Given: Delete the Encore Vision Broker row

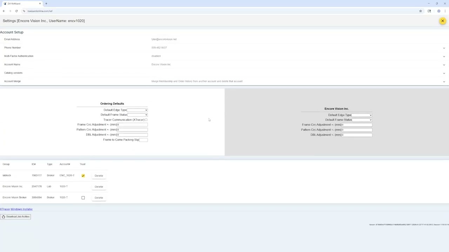Looking at the screenshot, I should [99, 198].
